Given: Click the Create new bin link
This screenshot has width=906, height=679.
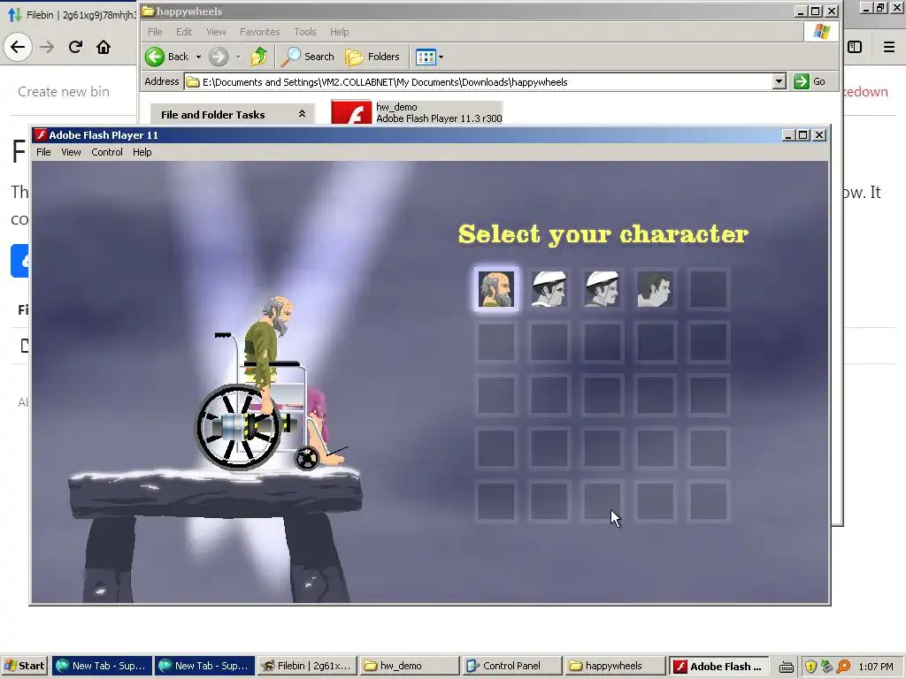Looking at the screenshot, I should click(x=64, y=91).
